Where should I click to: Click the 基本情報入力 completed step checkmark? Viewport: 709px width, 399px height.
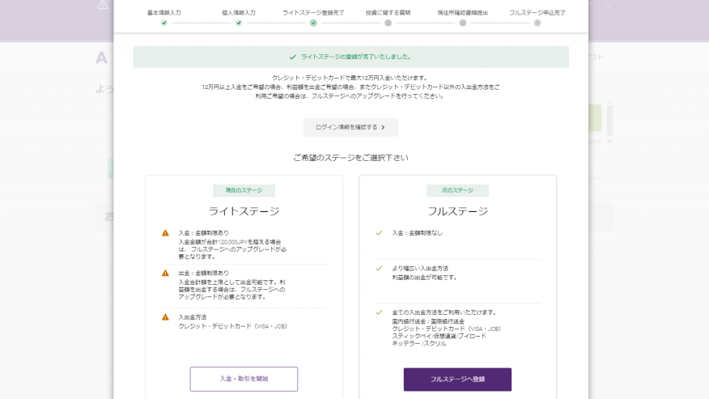pos(164,23)
